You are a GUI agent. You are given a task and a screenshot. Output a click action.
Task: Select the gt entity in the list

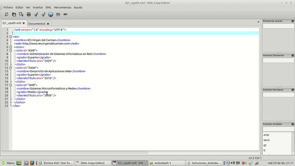(265, 145)
